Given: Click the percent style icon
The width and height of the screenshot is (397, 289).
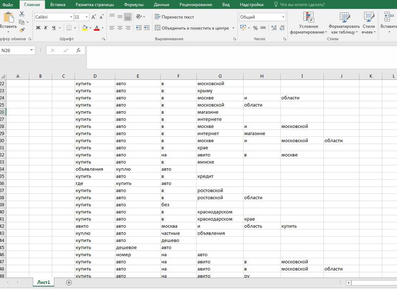Looking at the screenshot, I should [x=255, y=28].
